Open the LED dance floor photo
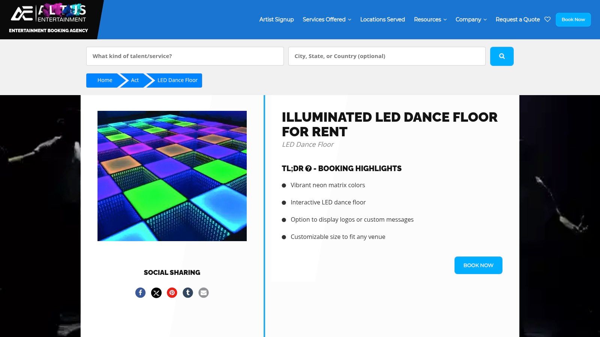Viewport: 600px width, 337px height. click(172, 176)
